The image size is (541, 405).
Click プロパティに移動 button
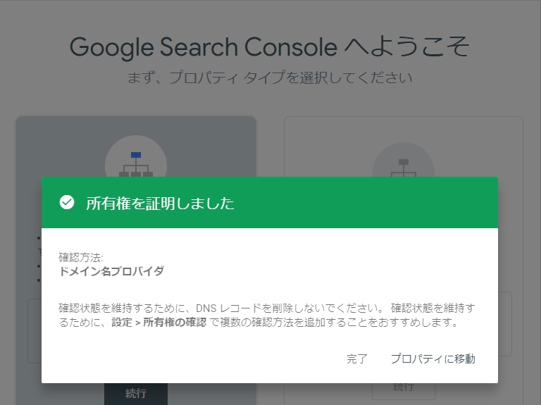(433, 359)
